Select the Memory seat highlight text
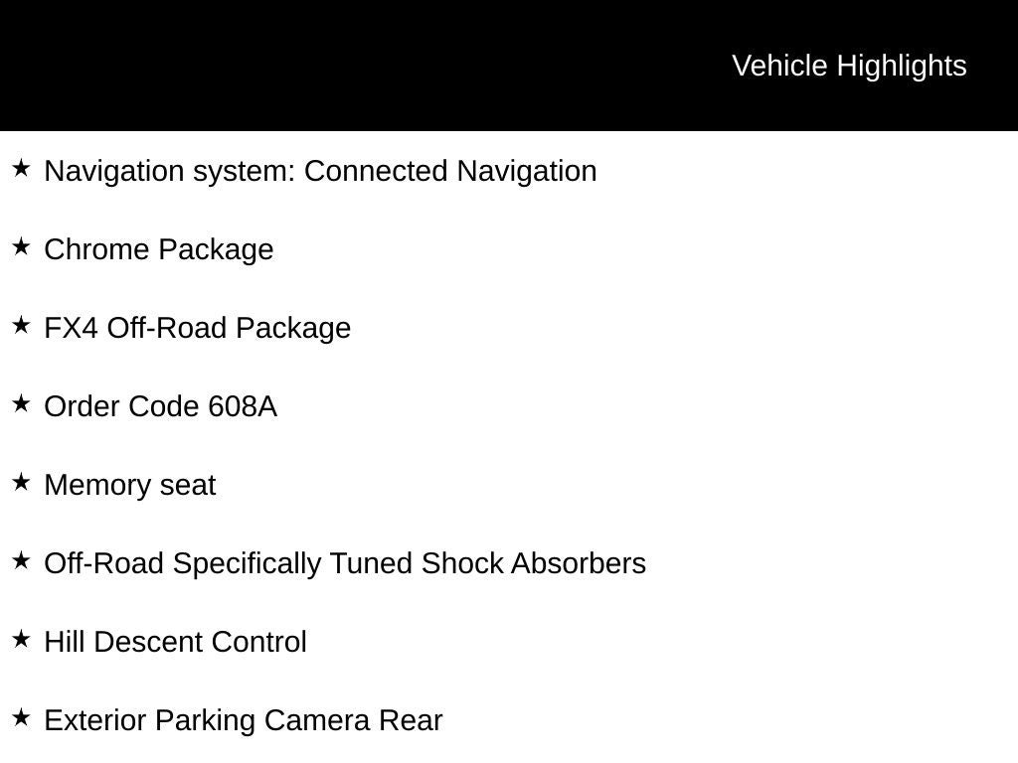 130,485
